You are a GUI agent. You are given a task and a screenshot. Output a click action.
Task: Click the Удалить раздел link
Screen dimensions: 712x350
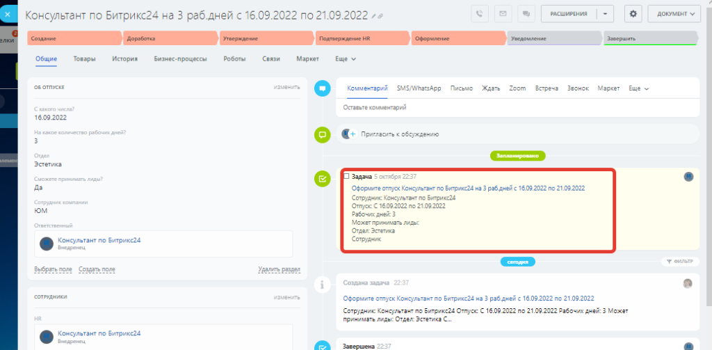tap(280, 269)
